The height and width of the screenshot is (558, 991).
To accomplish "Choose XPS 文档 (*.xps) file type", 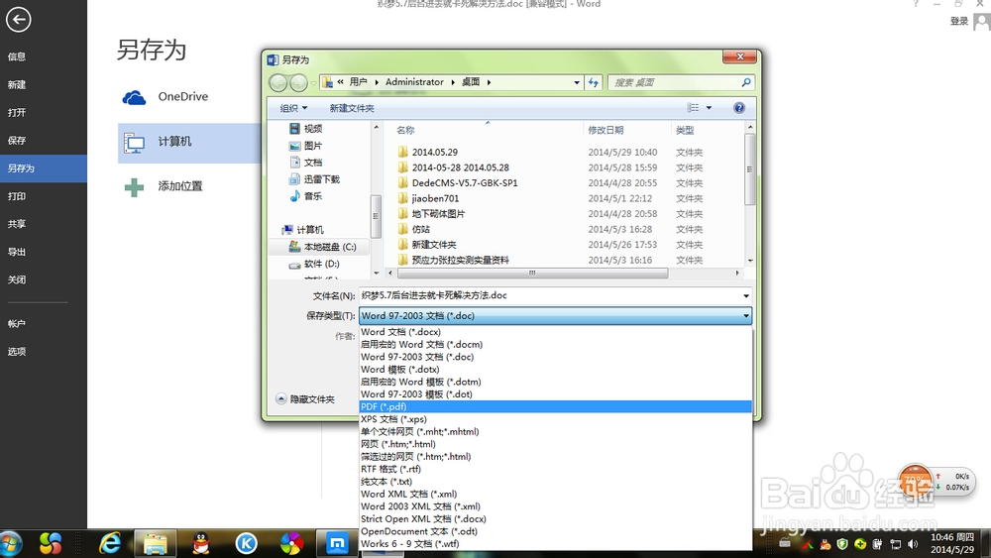I will coord(556,419).
